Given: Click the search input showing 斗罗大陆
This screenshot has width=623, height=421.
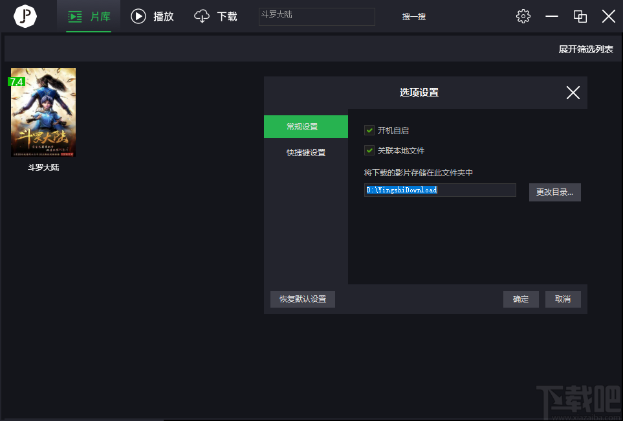Looking at the screenshot, I should click(316, 17).
